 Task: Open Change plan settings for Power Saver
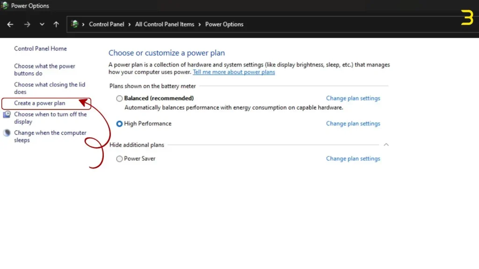[353, 159]
